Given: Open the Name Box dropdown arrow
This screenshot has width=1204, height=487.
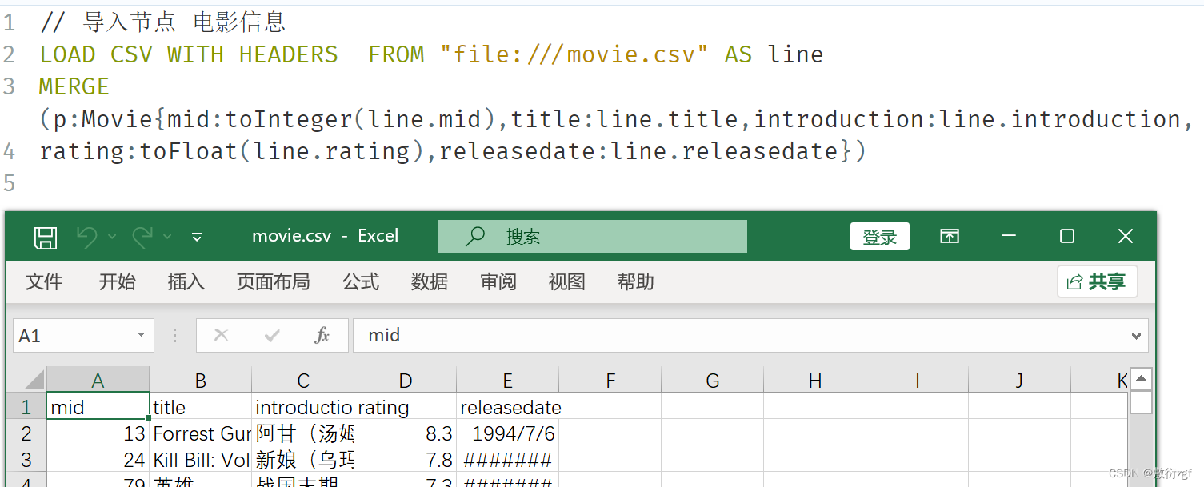Looking at the screenshot, I should [141, 336].
